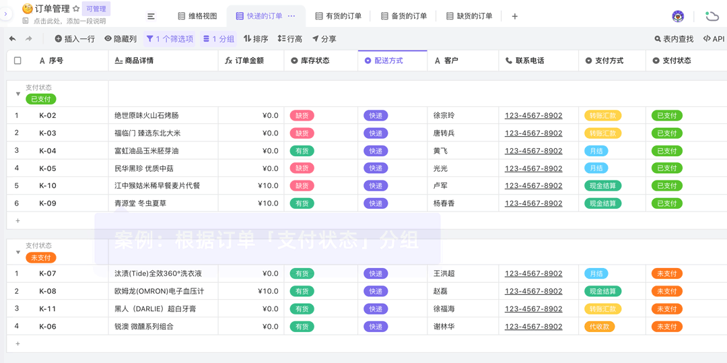Collapse the 未支付 group
This screenshot has height=363, width=727.
pyautogui.click(x=18, y=252)
